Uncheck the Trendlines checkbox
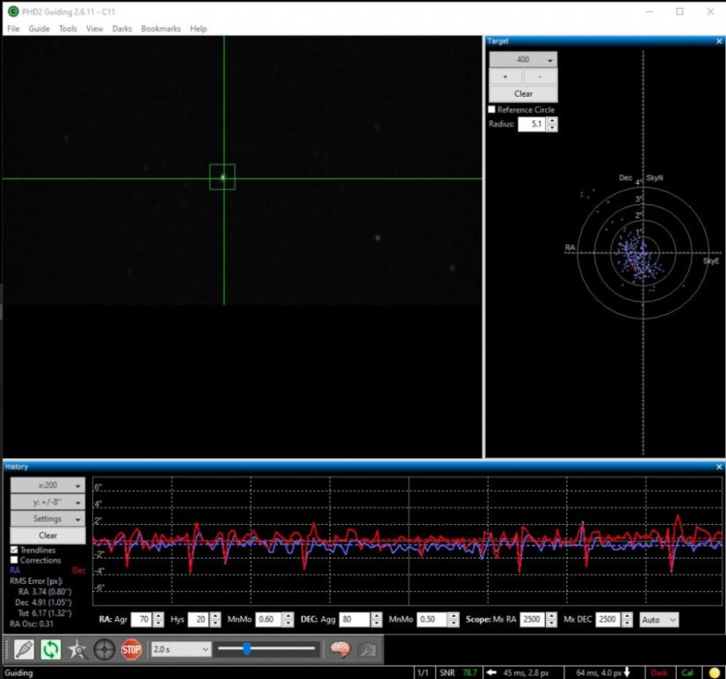This screenshot has width=726, height=679. coord(14,550)
